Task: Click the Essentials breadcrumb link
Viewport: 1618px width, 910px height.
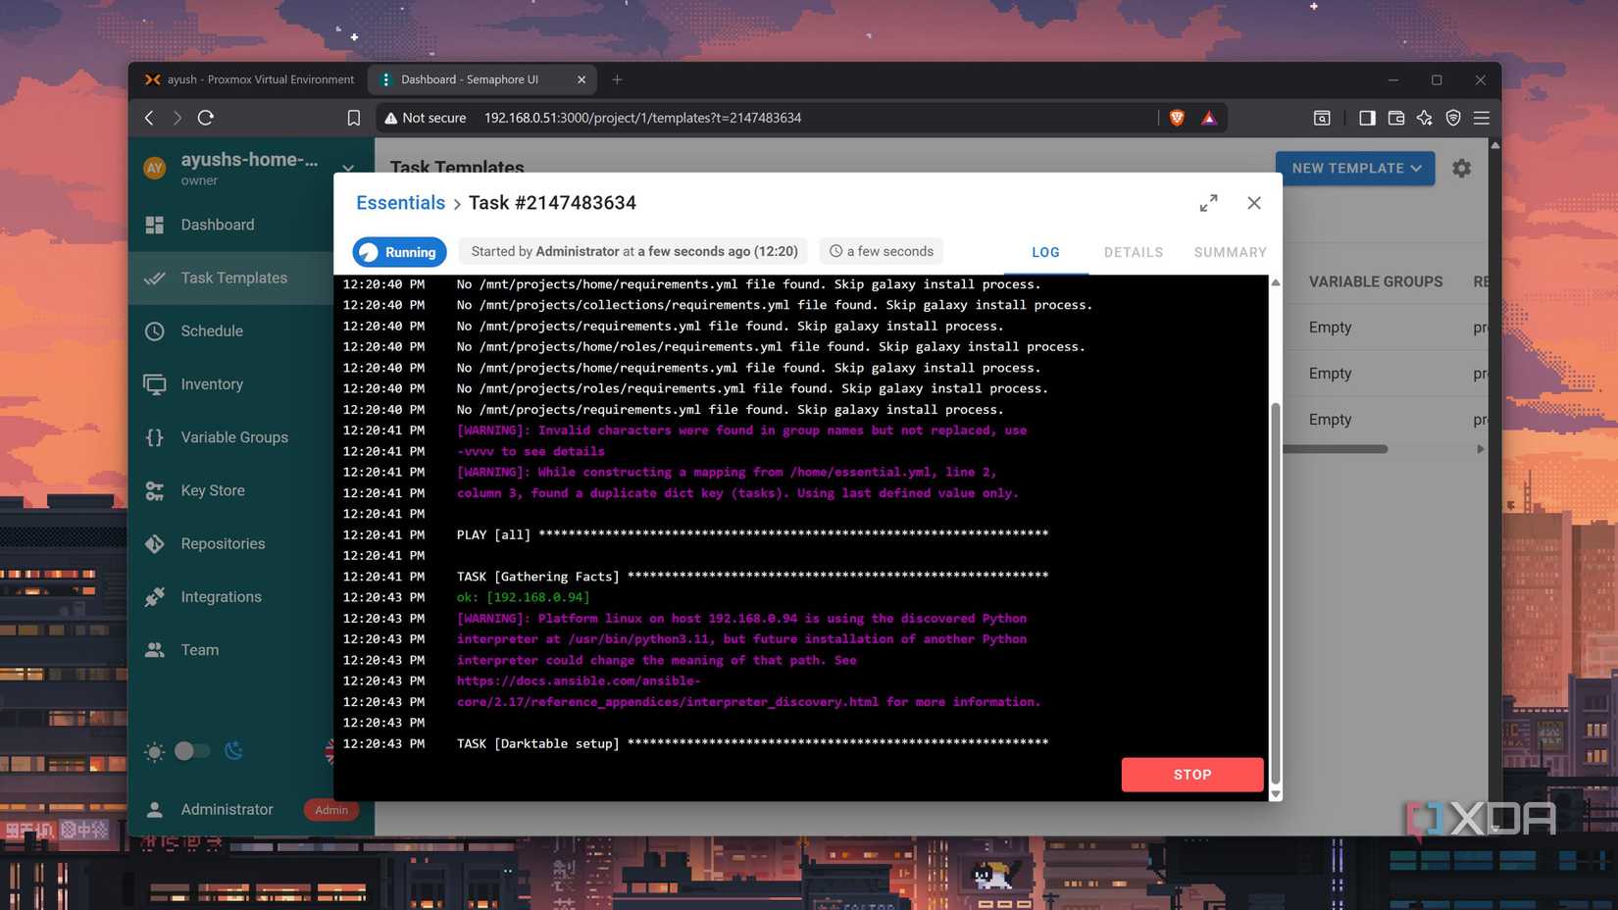Action: 400,203
